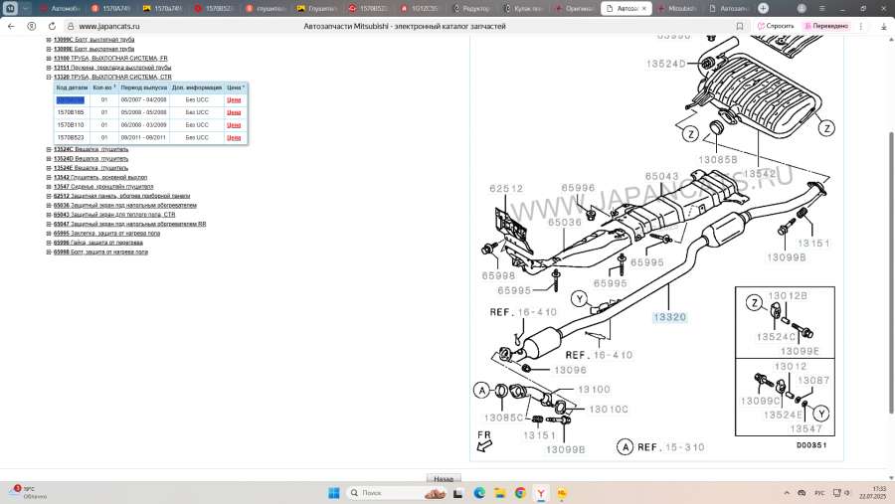Select part code 1570B523 in the table
The height and width of the screenshot is (504, 895).
(71, 137)
